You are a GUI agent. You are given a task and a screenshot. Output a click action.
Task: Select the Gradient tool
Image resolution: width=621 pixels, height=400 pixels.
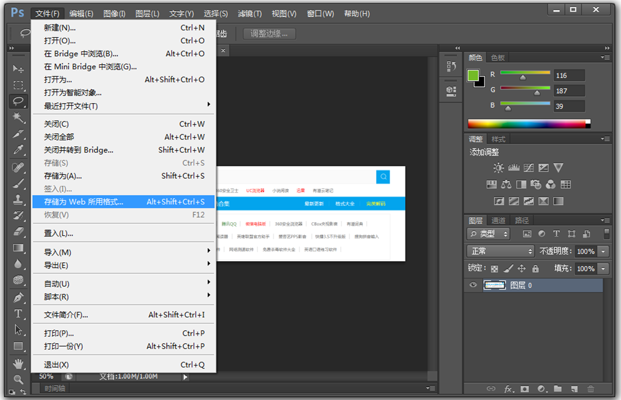click(18, 248)
